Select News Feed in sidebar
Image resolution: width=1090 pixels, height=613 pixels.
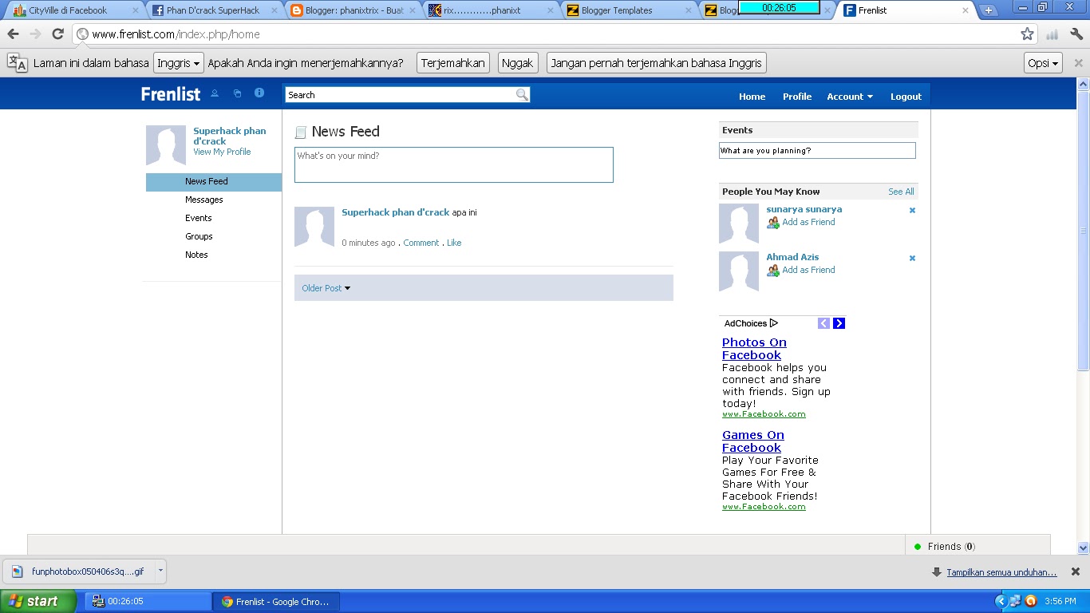pyautogui.click(x=214, y=182)
